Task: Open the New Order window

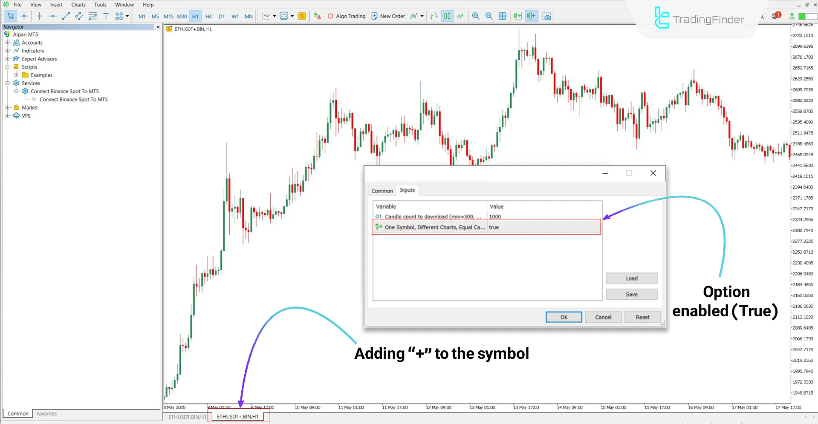Action: point(388,16)
